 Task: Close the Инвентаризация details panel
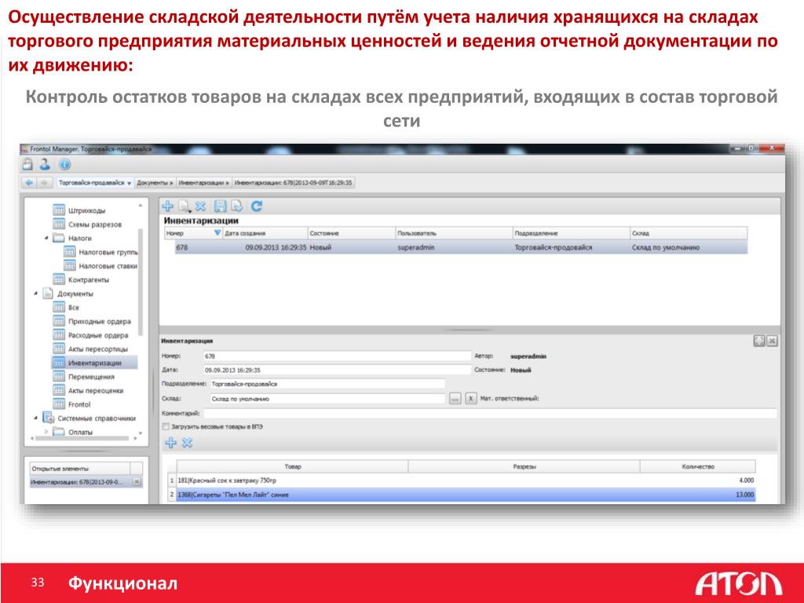click(773, 341)
